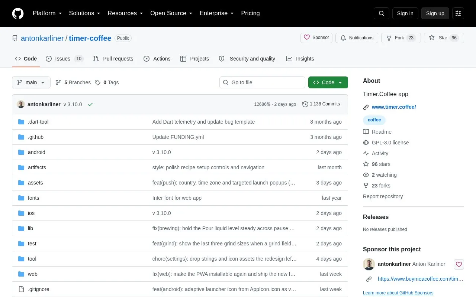The image size is (476, 297).
Task: Click the Sign in button
Action: (x=405, y=13)
